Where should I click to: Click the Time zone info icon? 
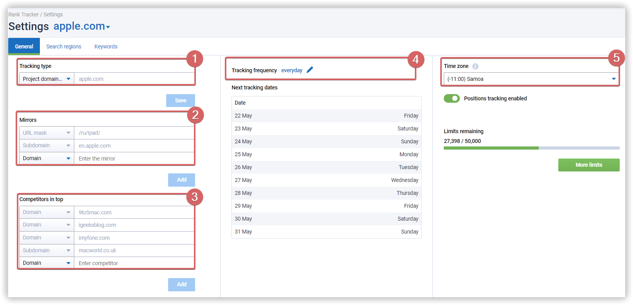point(475,66)
